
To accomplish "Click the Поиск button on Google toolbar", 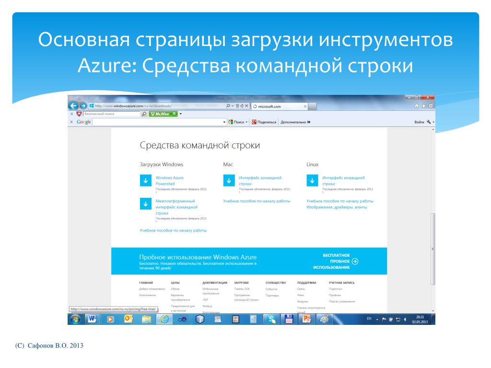I will tap(236, 122).
